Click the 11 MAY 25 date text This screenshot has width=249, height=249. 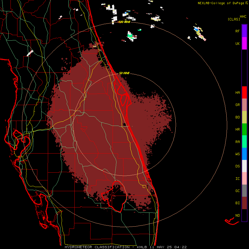pyautogui.click(x=161, y=247)
